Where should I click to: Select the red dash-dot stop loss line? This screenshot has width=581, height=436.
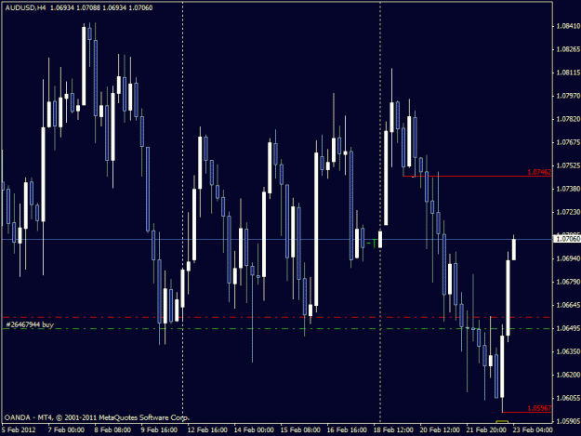[277, 317]
